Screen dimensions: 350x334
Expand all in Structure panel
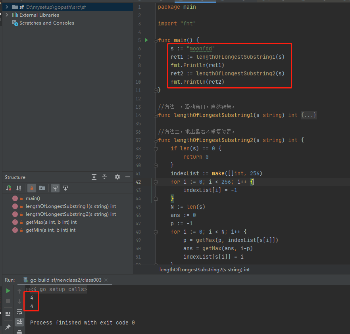coord(94,177)
